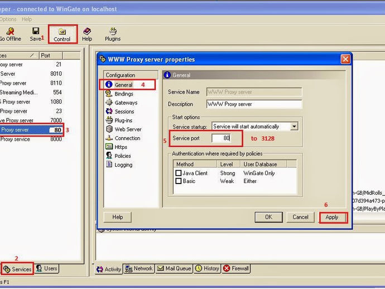Click the Apply button

(332, 217)
